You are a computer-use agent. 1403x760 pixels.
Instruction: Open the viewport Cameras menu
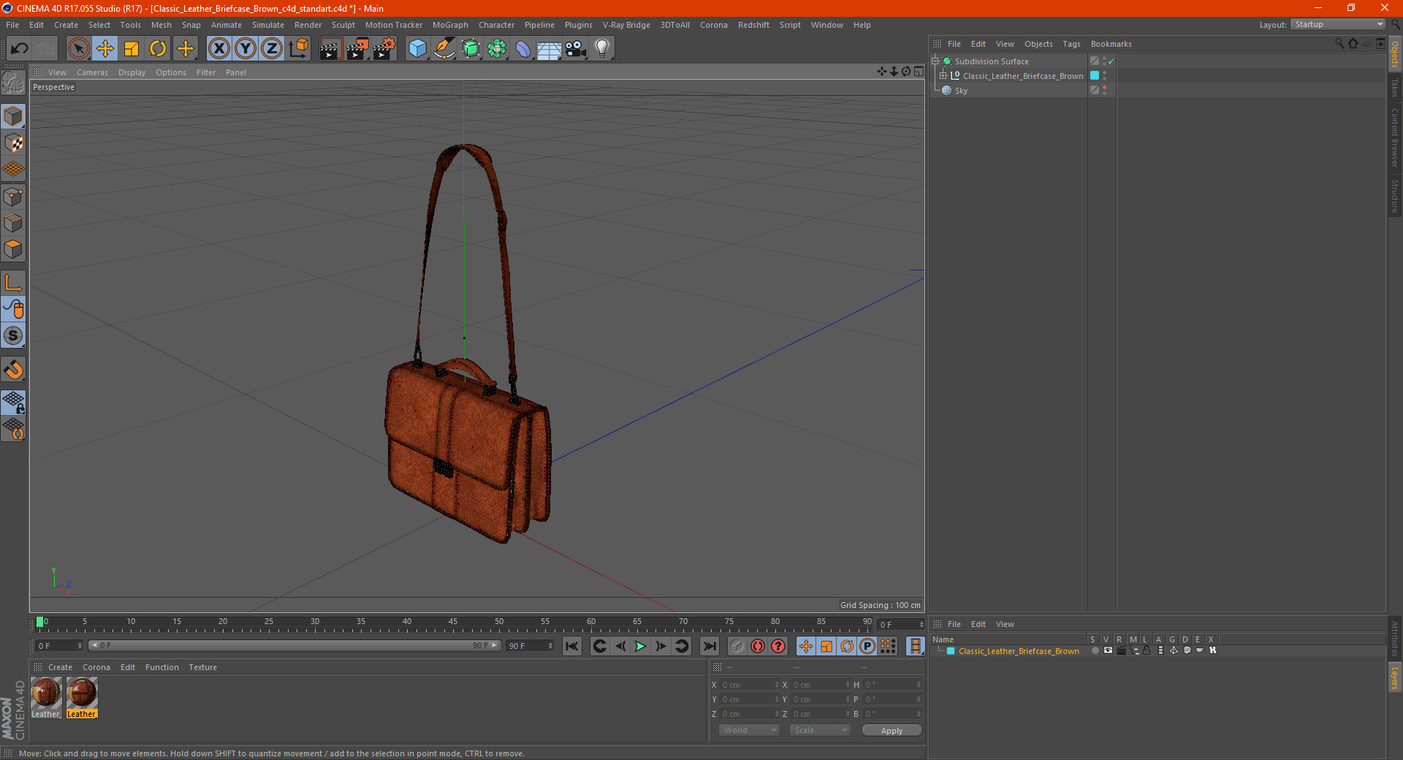(92, 72)
